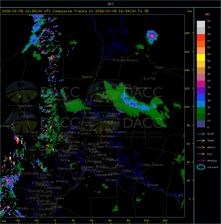Click the cyan 50YD track arrow

pyautogui.click(x=201, y=134)
